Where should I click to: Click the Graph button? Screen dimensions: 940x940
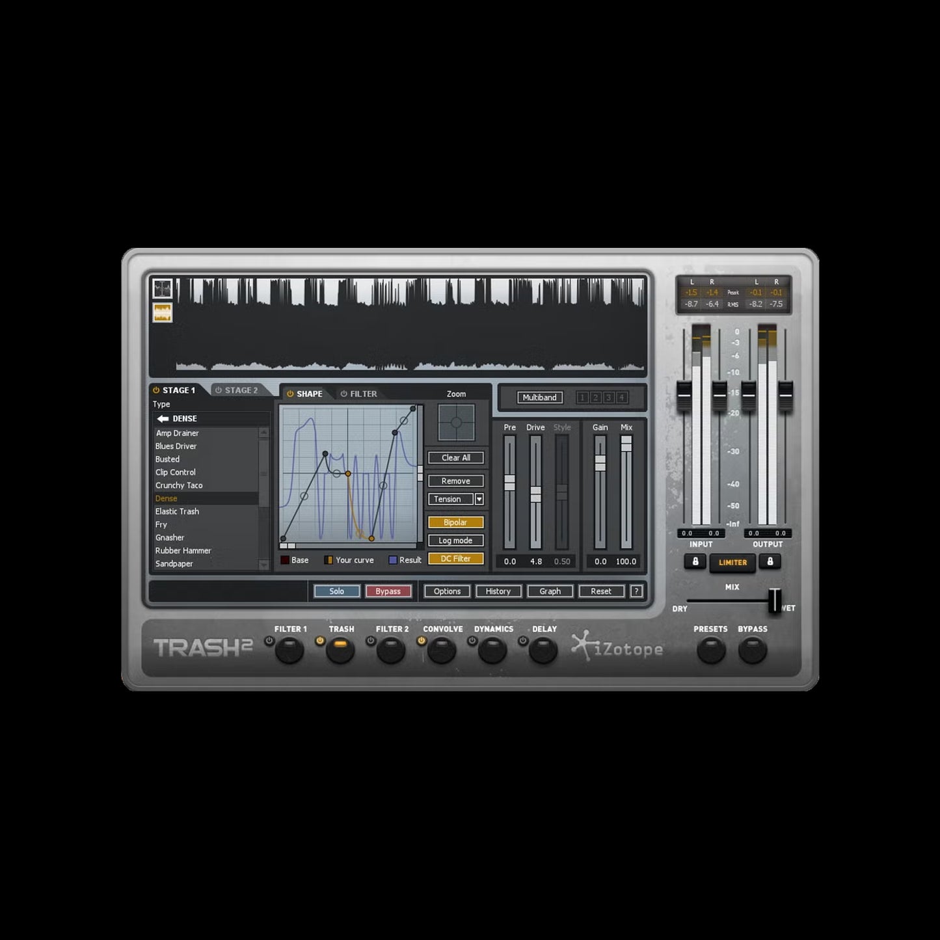[550, 591]
